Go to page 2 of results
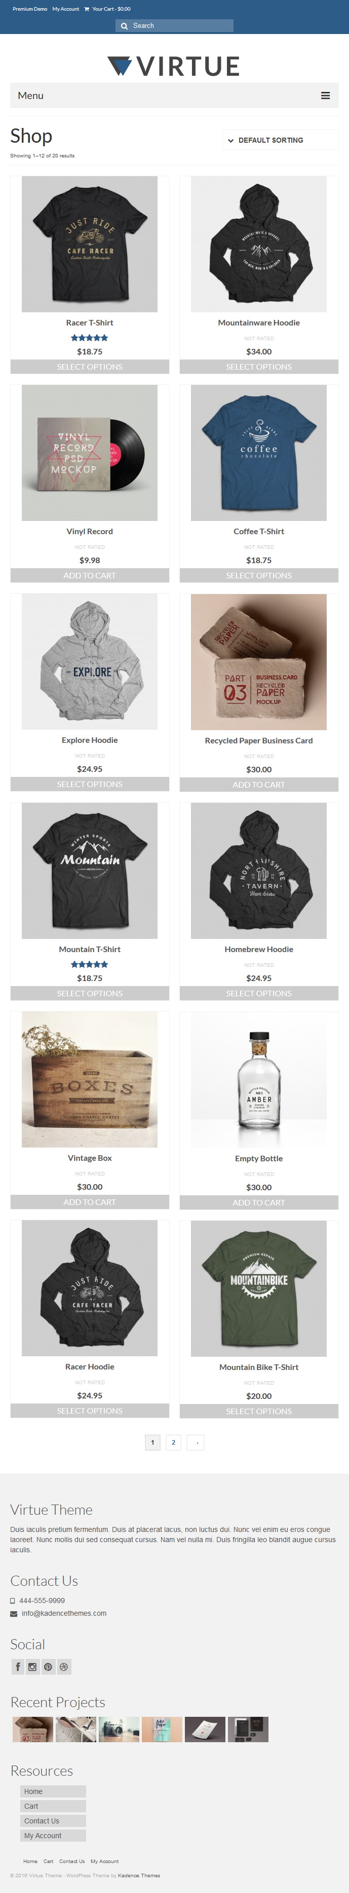349x1893 pixels. 174,1442
